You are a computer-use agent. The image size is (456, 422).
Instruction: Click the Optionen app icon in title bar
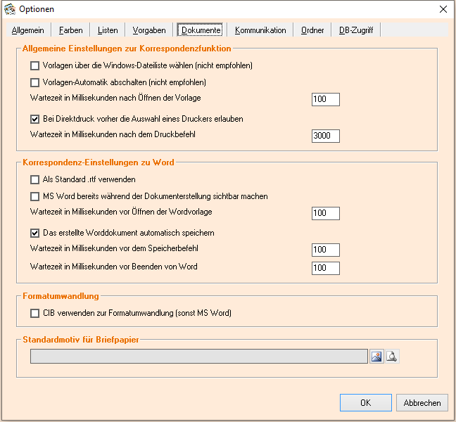9,9
